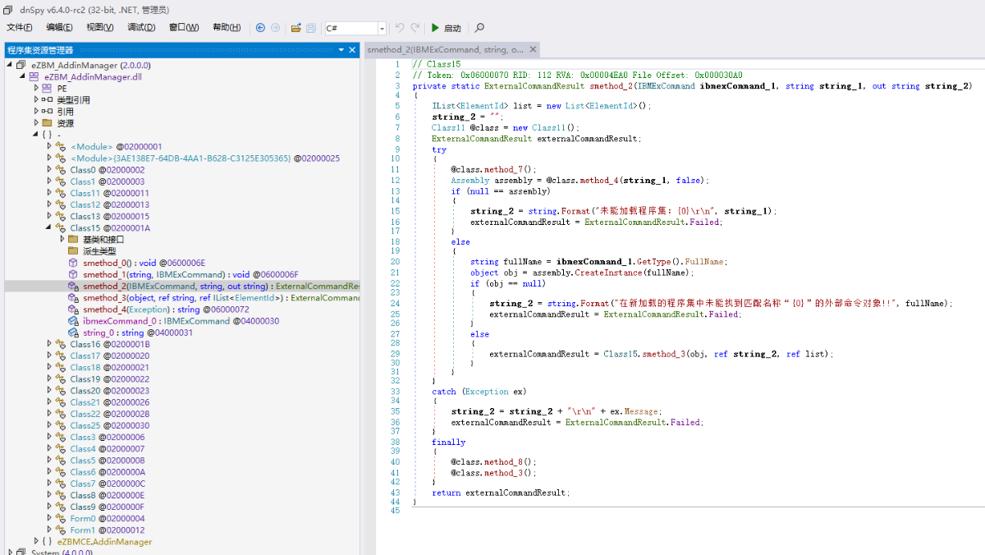985x555 pixels.
Task: Expand the Class11 tree node
Action: [49, 193]
